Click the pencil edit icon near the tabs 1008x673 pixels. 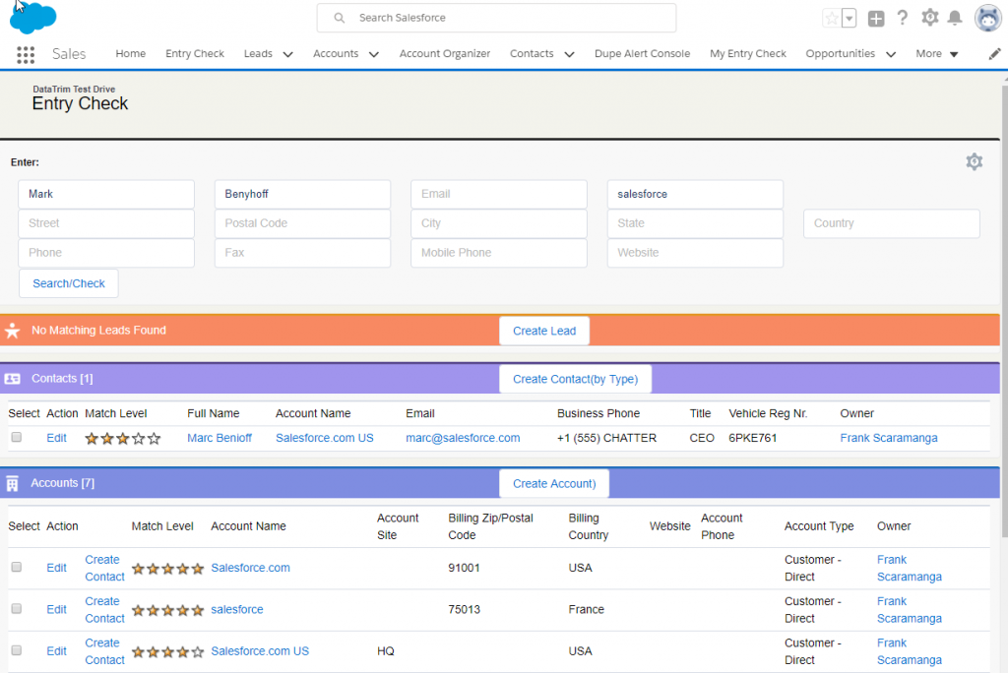(x=994, y=54)
